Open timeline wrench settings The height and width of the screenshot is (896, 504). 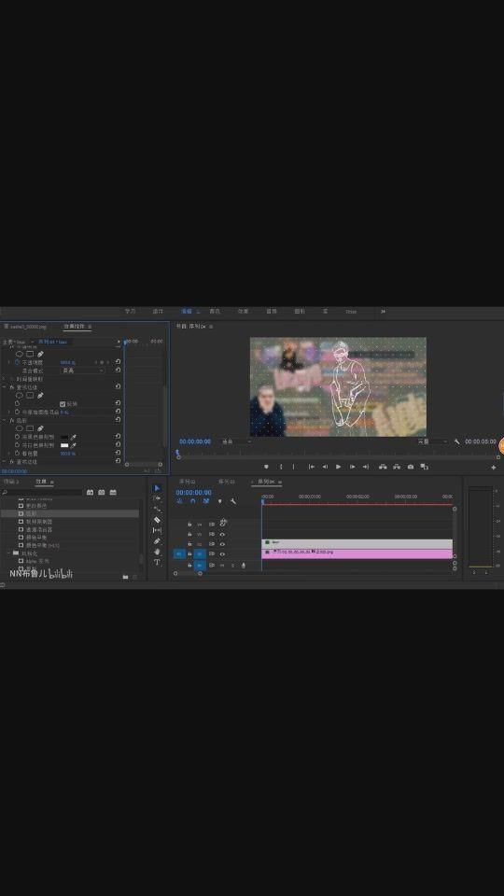pos(233,501)
